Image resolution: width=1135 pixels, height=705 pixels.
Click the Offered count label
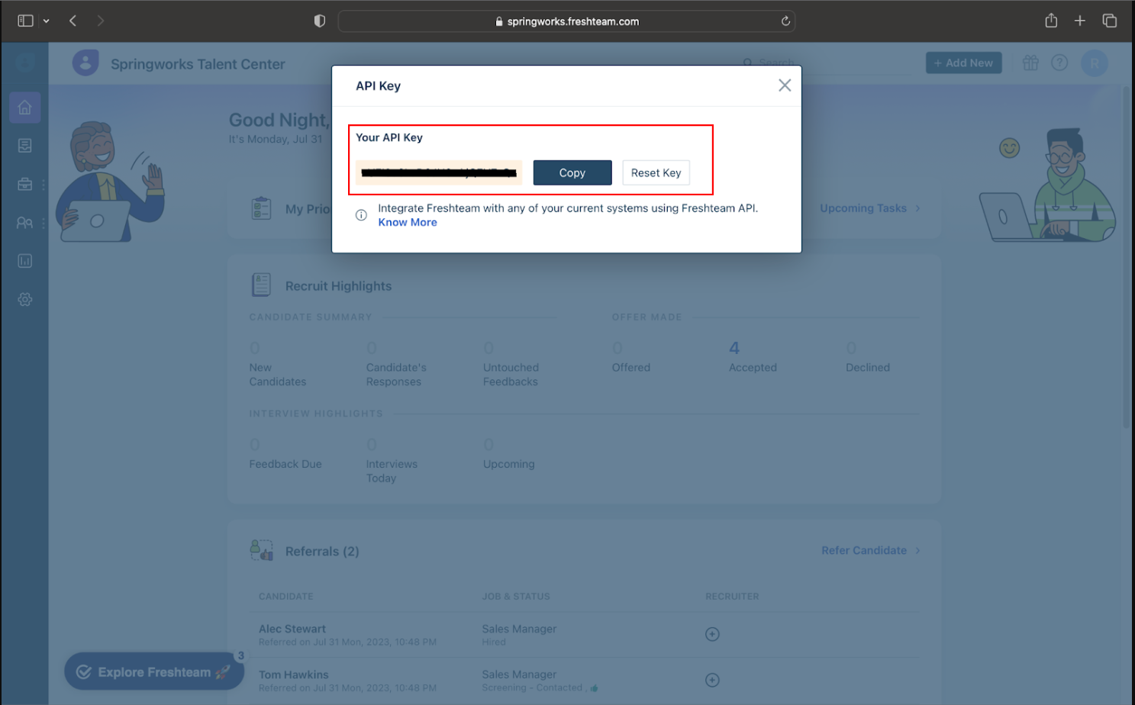[x=630, y=367]
